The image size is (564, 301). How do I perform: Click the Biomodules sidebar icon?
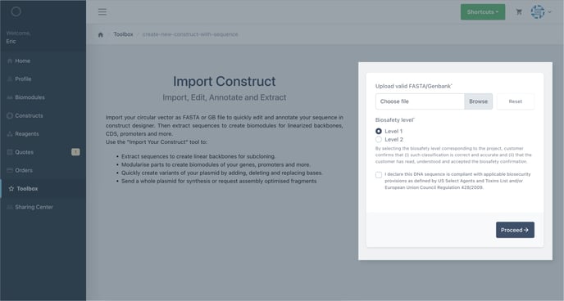pos(10,97)
